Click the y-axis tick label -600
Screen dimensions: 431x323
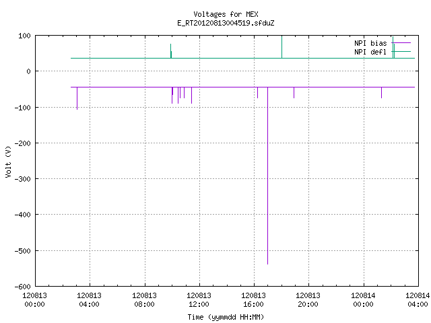(x=22, y=287)
